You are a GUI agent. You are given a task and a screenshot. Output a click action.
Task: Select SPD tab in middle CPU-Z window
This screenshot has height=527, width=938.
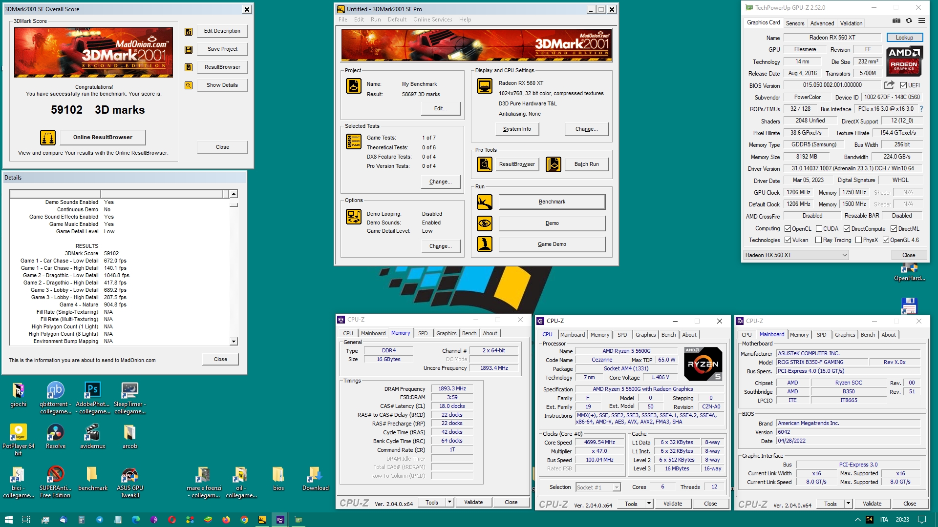[622, 335]
